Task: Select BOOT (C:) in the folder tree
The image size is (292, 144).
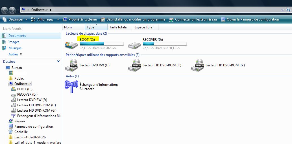Action: tap(25, 89)
